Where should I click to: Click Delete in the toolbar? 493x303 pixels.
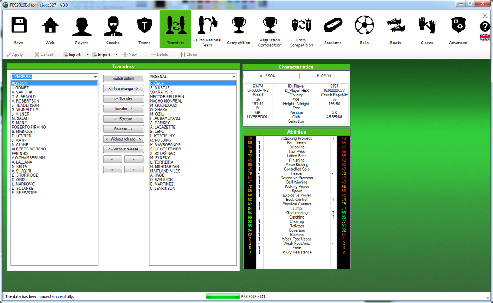coord(159,55)
